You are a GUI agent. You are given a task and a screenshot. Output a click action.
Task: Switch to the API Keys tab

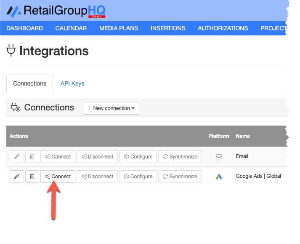[x=72, y=83]
